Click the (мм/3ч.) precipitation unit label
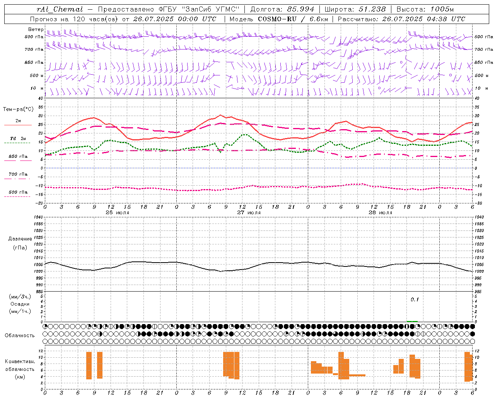Screen dimensions: 495x396 (20, 297)
